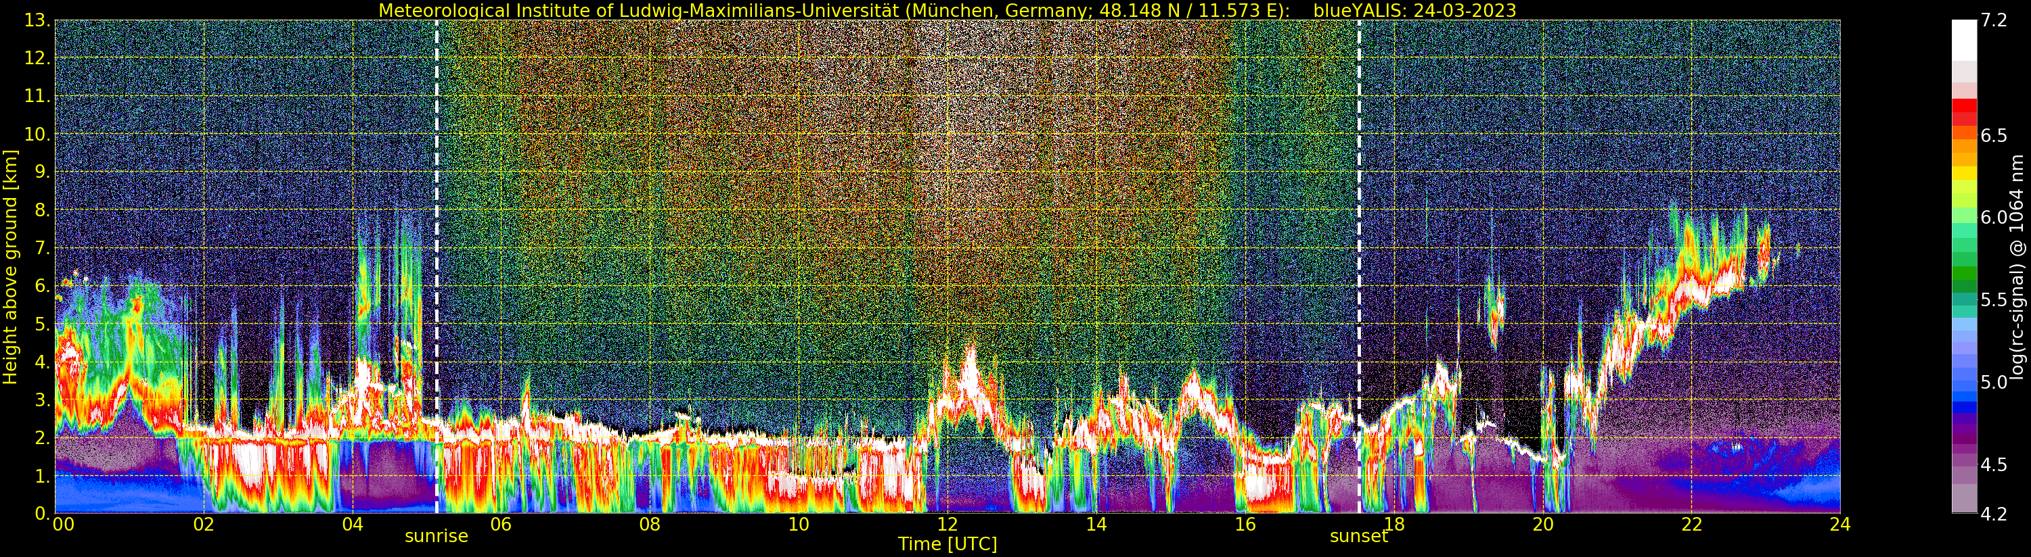
Task: Click the x-axis tick label '06'
Action: (501, 524)
